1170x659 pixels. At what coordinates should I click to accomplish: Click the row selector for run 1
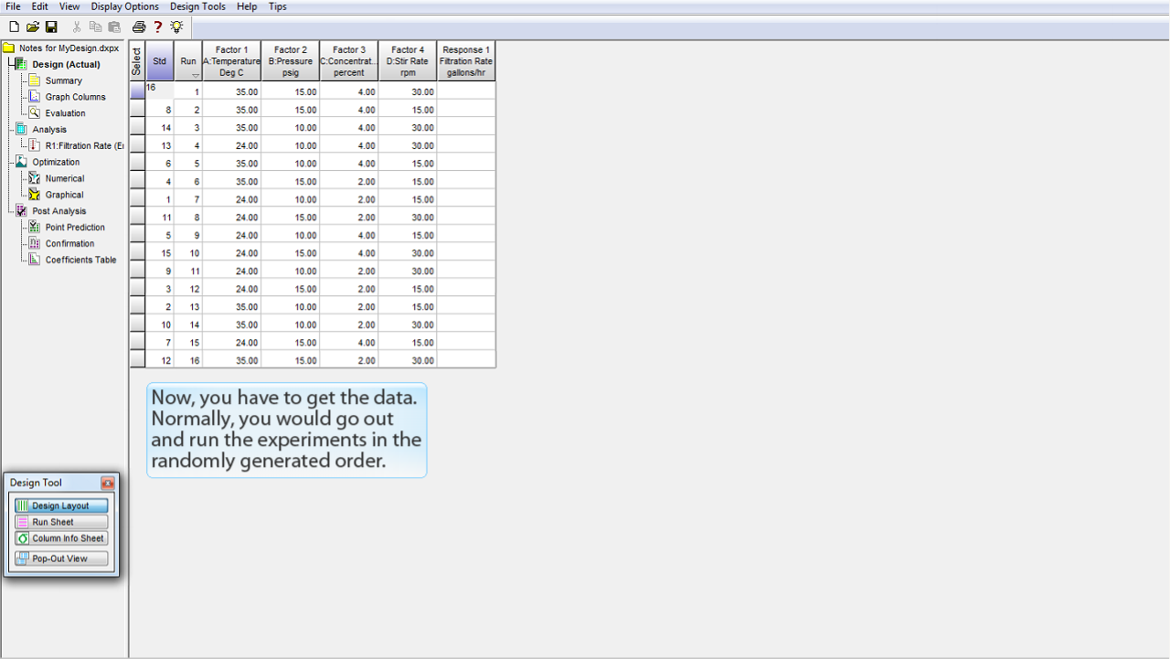pyautogui.click(x=137, y=91)
